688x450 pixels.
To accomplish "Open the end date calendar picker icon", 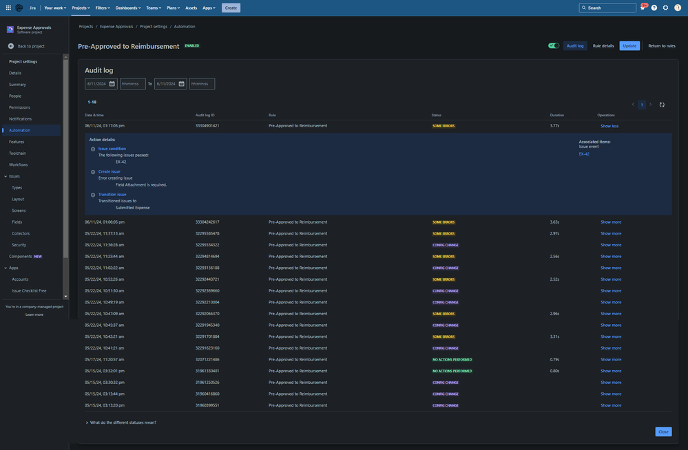I will (x=181, y=84).
